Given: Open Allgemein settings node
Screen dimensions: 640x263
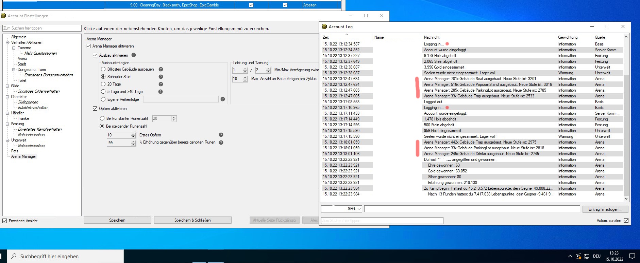Looking at the screenshot, I should 19,37.
